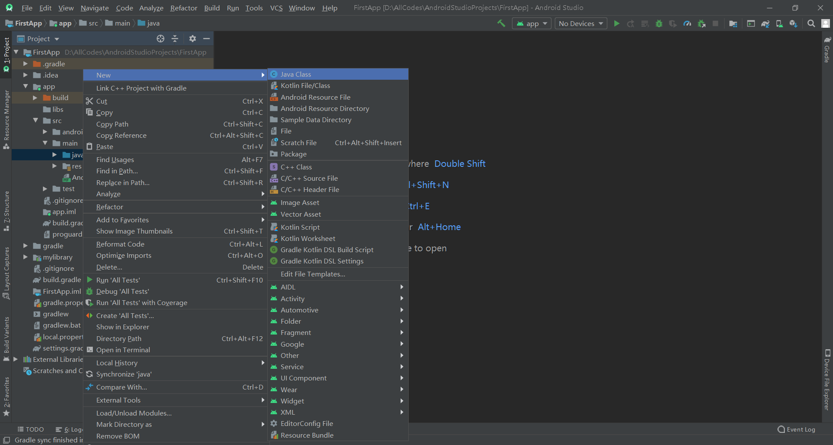
Task: Select C++ Class in submenu
Action: pos(338,167)
